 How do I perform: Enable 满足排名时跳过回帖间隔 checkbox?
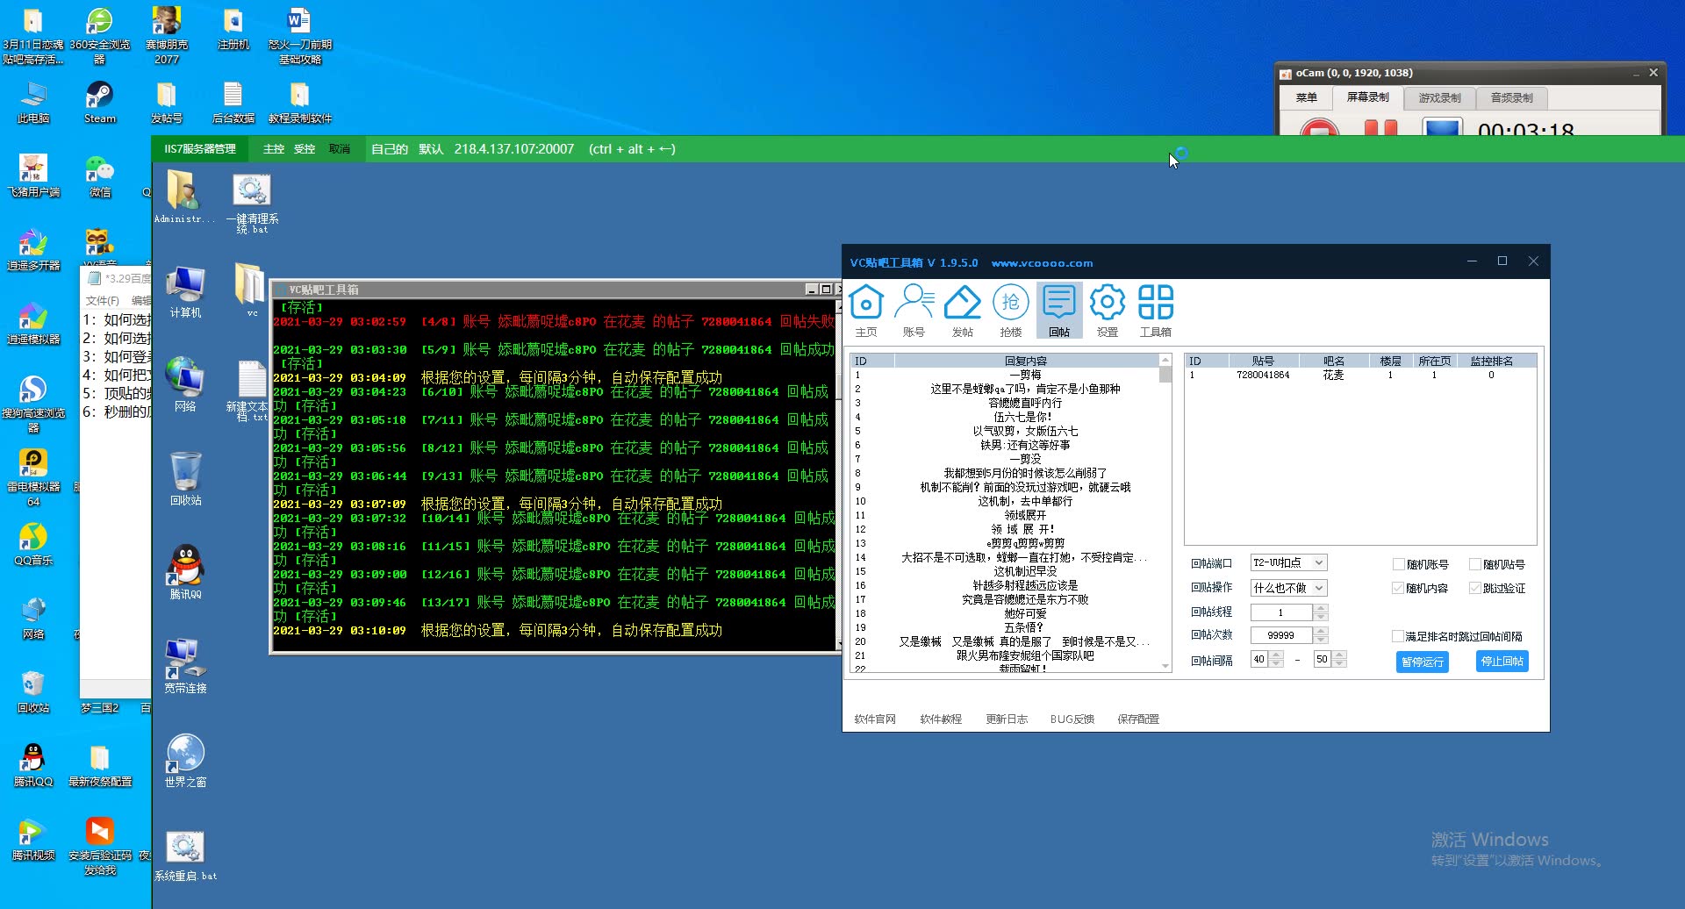(x=1398, y=636)
